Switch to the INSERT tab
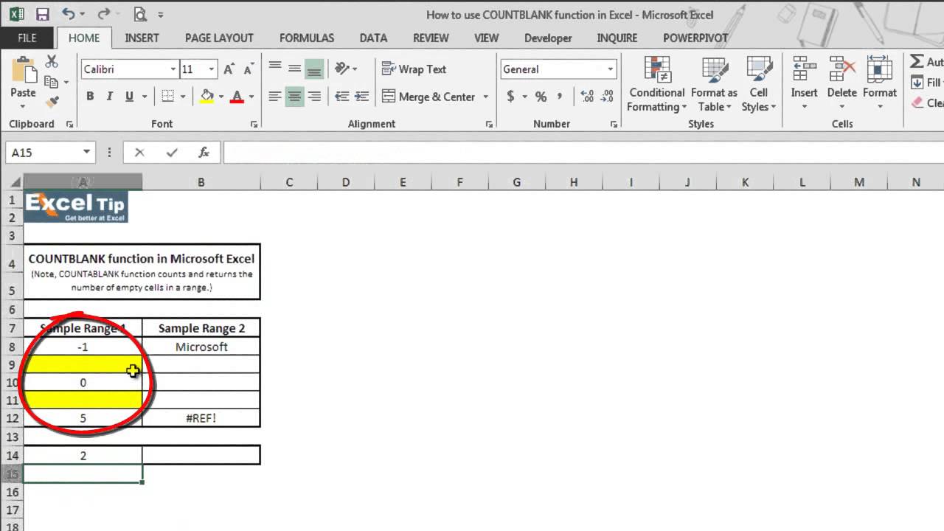 point(142,38)
